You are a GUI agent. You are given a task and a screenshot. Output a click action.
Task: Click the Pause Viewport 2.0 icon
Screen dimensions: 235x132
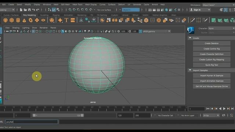[179, 10]
